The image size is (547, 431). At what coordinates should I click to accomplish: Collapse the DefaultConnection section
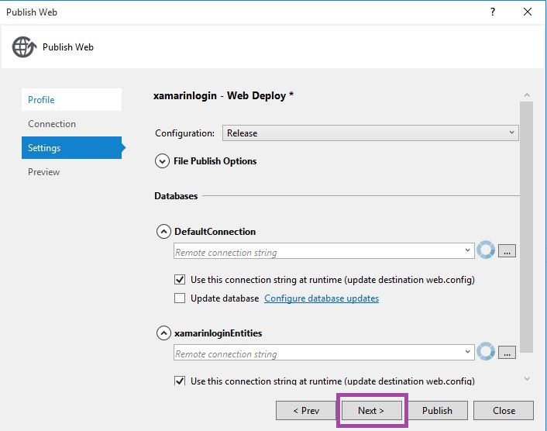(163, 231)
